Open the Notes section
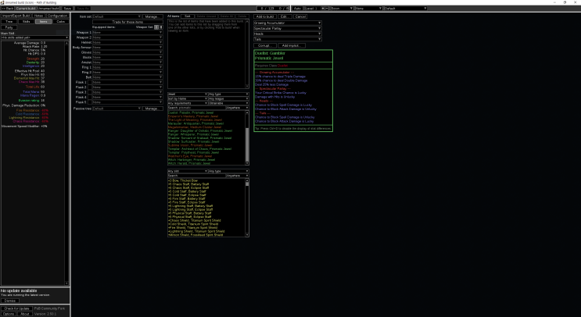 click(x=38, y=16)
